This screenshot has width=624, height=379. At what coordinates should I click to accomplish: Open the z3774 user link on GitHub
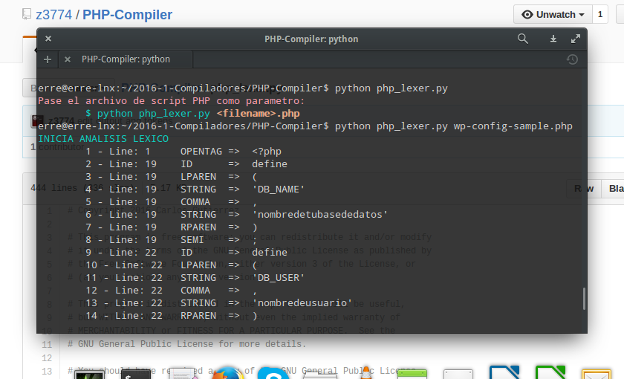click(x=53, y=15)
